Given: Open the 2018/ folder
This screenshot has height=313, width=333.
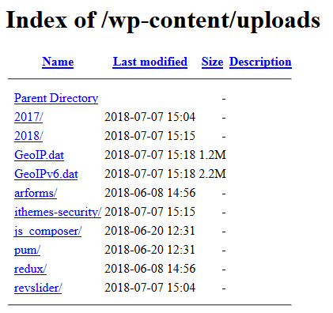Looking at the screenshot, I should (x=28, y=136).
